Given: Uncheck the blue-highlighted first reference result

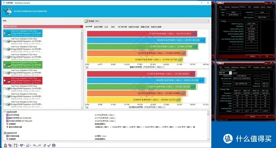Looking at the screenshot, I should click(x=4, y=33).
